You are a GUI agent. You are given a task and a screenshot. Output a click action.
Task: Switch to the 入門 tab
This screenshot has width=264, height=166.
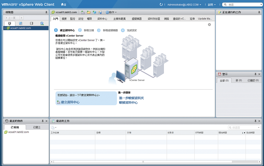pos(55,19)
